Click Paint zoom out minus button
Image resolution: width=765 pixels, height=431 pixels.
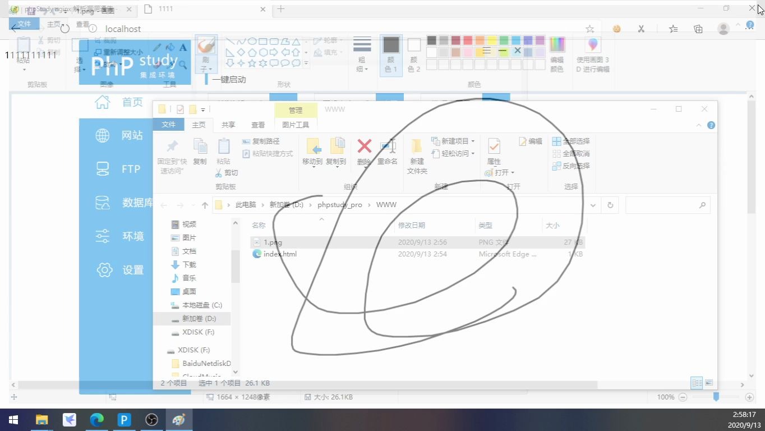[x=683, y=397]
